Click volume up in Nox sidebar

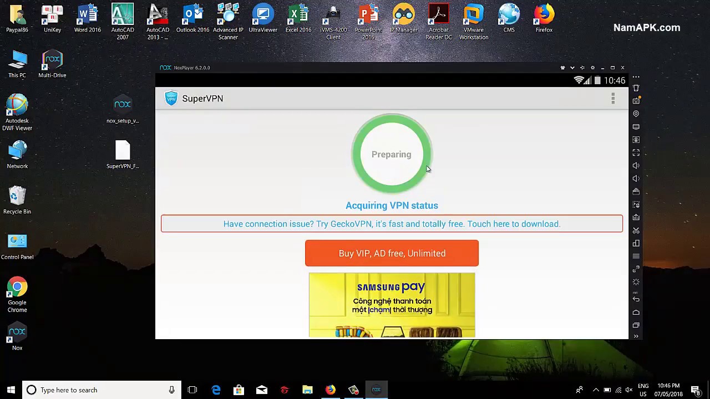pyautogui.click(x=636, y=166)
